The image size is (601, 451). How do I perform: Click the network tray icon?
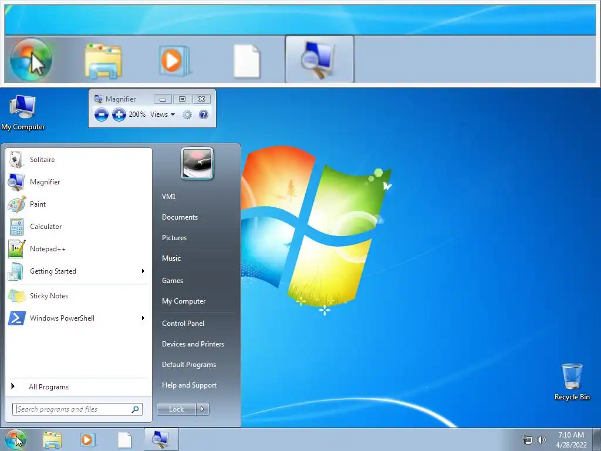click(x=528, y=440)
